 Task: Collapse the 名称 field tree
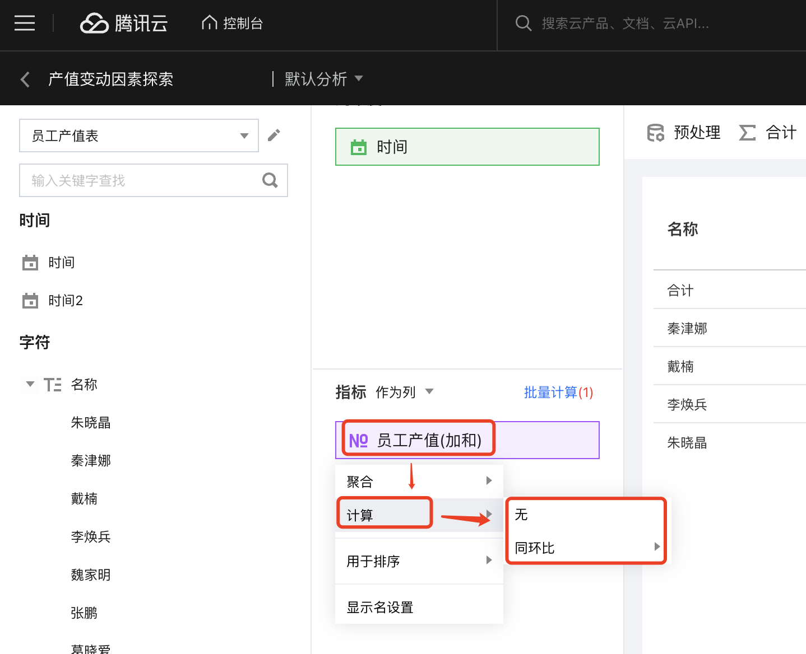[30, 384]
